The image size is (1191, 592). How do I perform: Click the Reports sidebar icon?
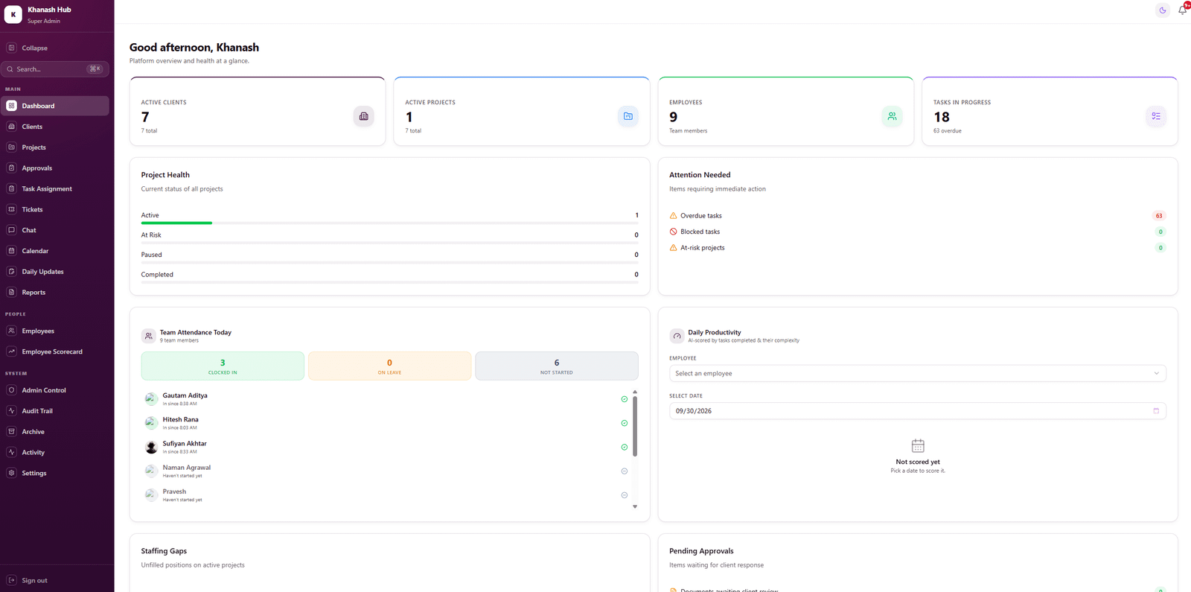(x=11, y=292)
